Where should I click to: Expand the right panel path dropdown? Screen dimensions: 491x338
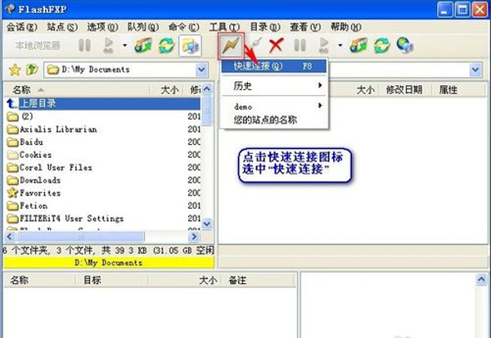pos(475,70)
